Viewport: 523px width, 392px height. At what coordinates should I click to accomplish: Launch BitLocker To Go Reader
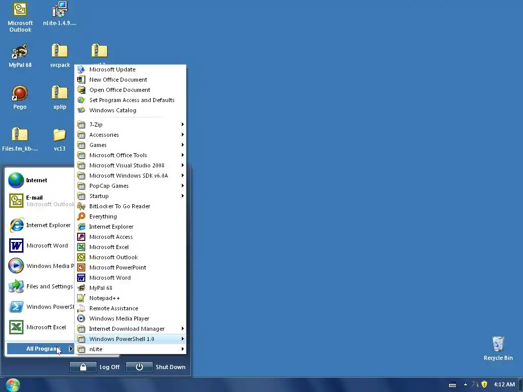(x=130, y=206)
